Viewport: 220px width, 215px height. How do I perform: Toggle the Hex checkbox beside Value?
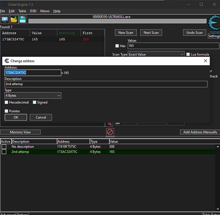pos(117,46)
